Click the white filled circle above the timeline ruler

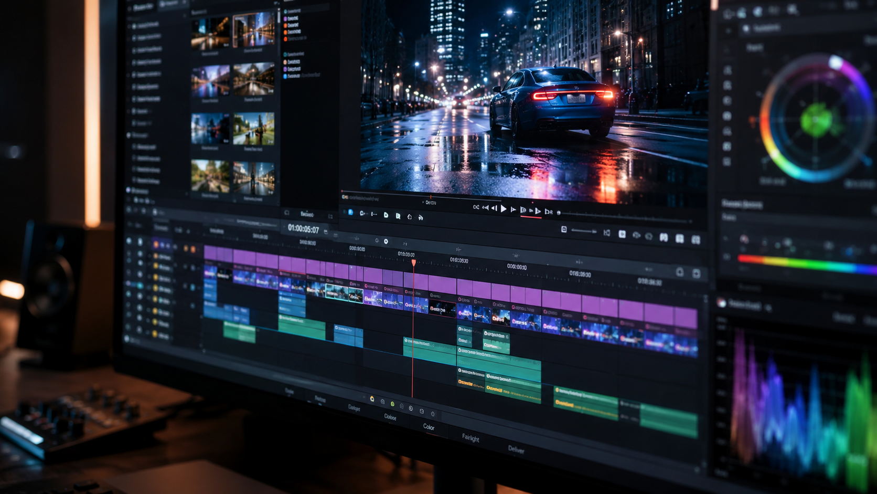point(386,241)
